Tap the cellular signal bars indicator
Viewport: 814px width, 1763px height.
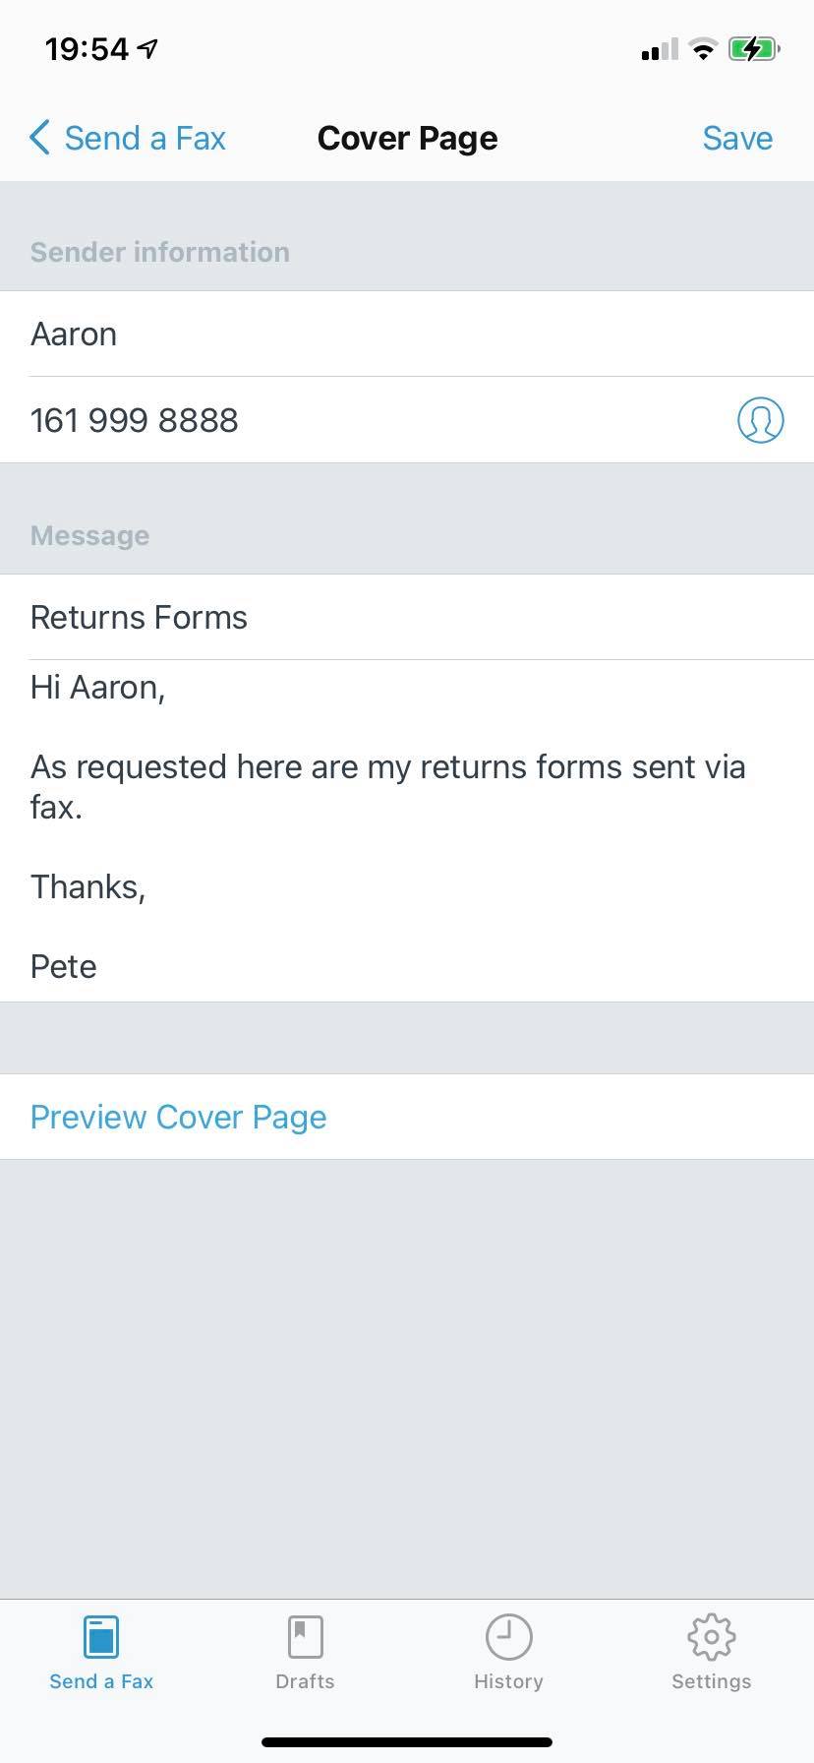coord(659,49)
